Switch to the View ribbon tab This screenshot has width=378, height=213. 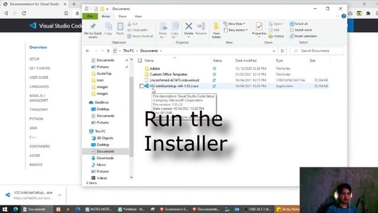pyautogui.click(x=138, y=16)
